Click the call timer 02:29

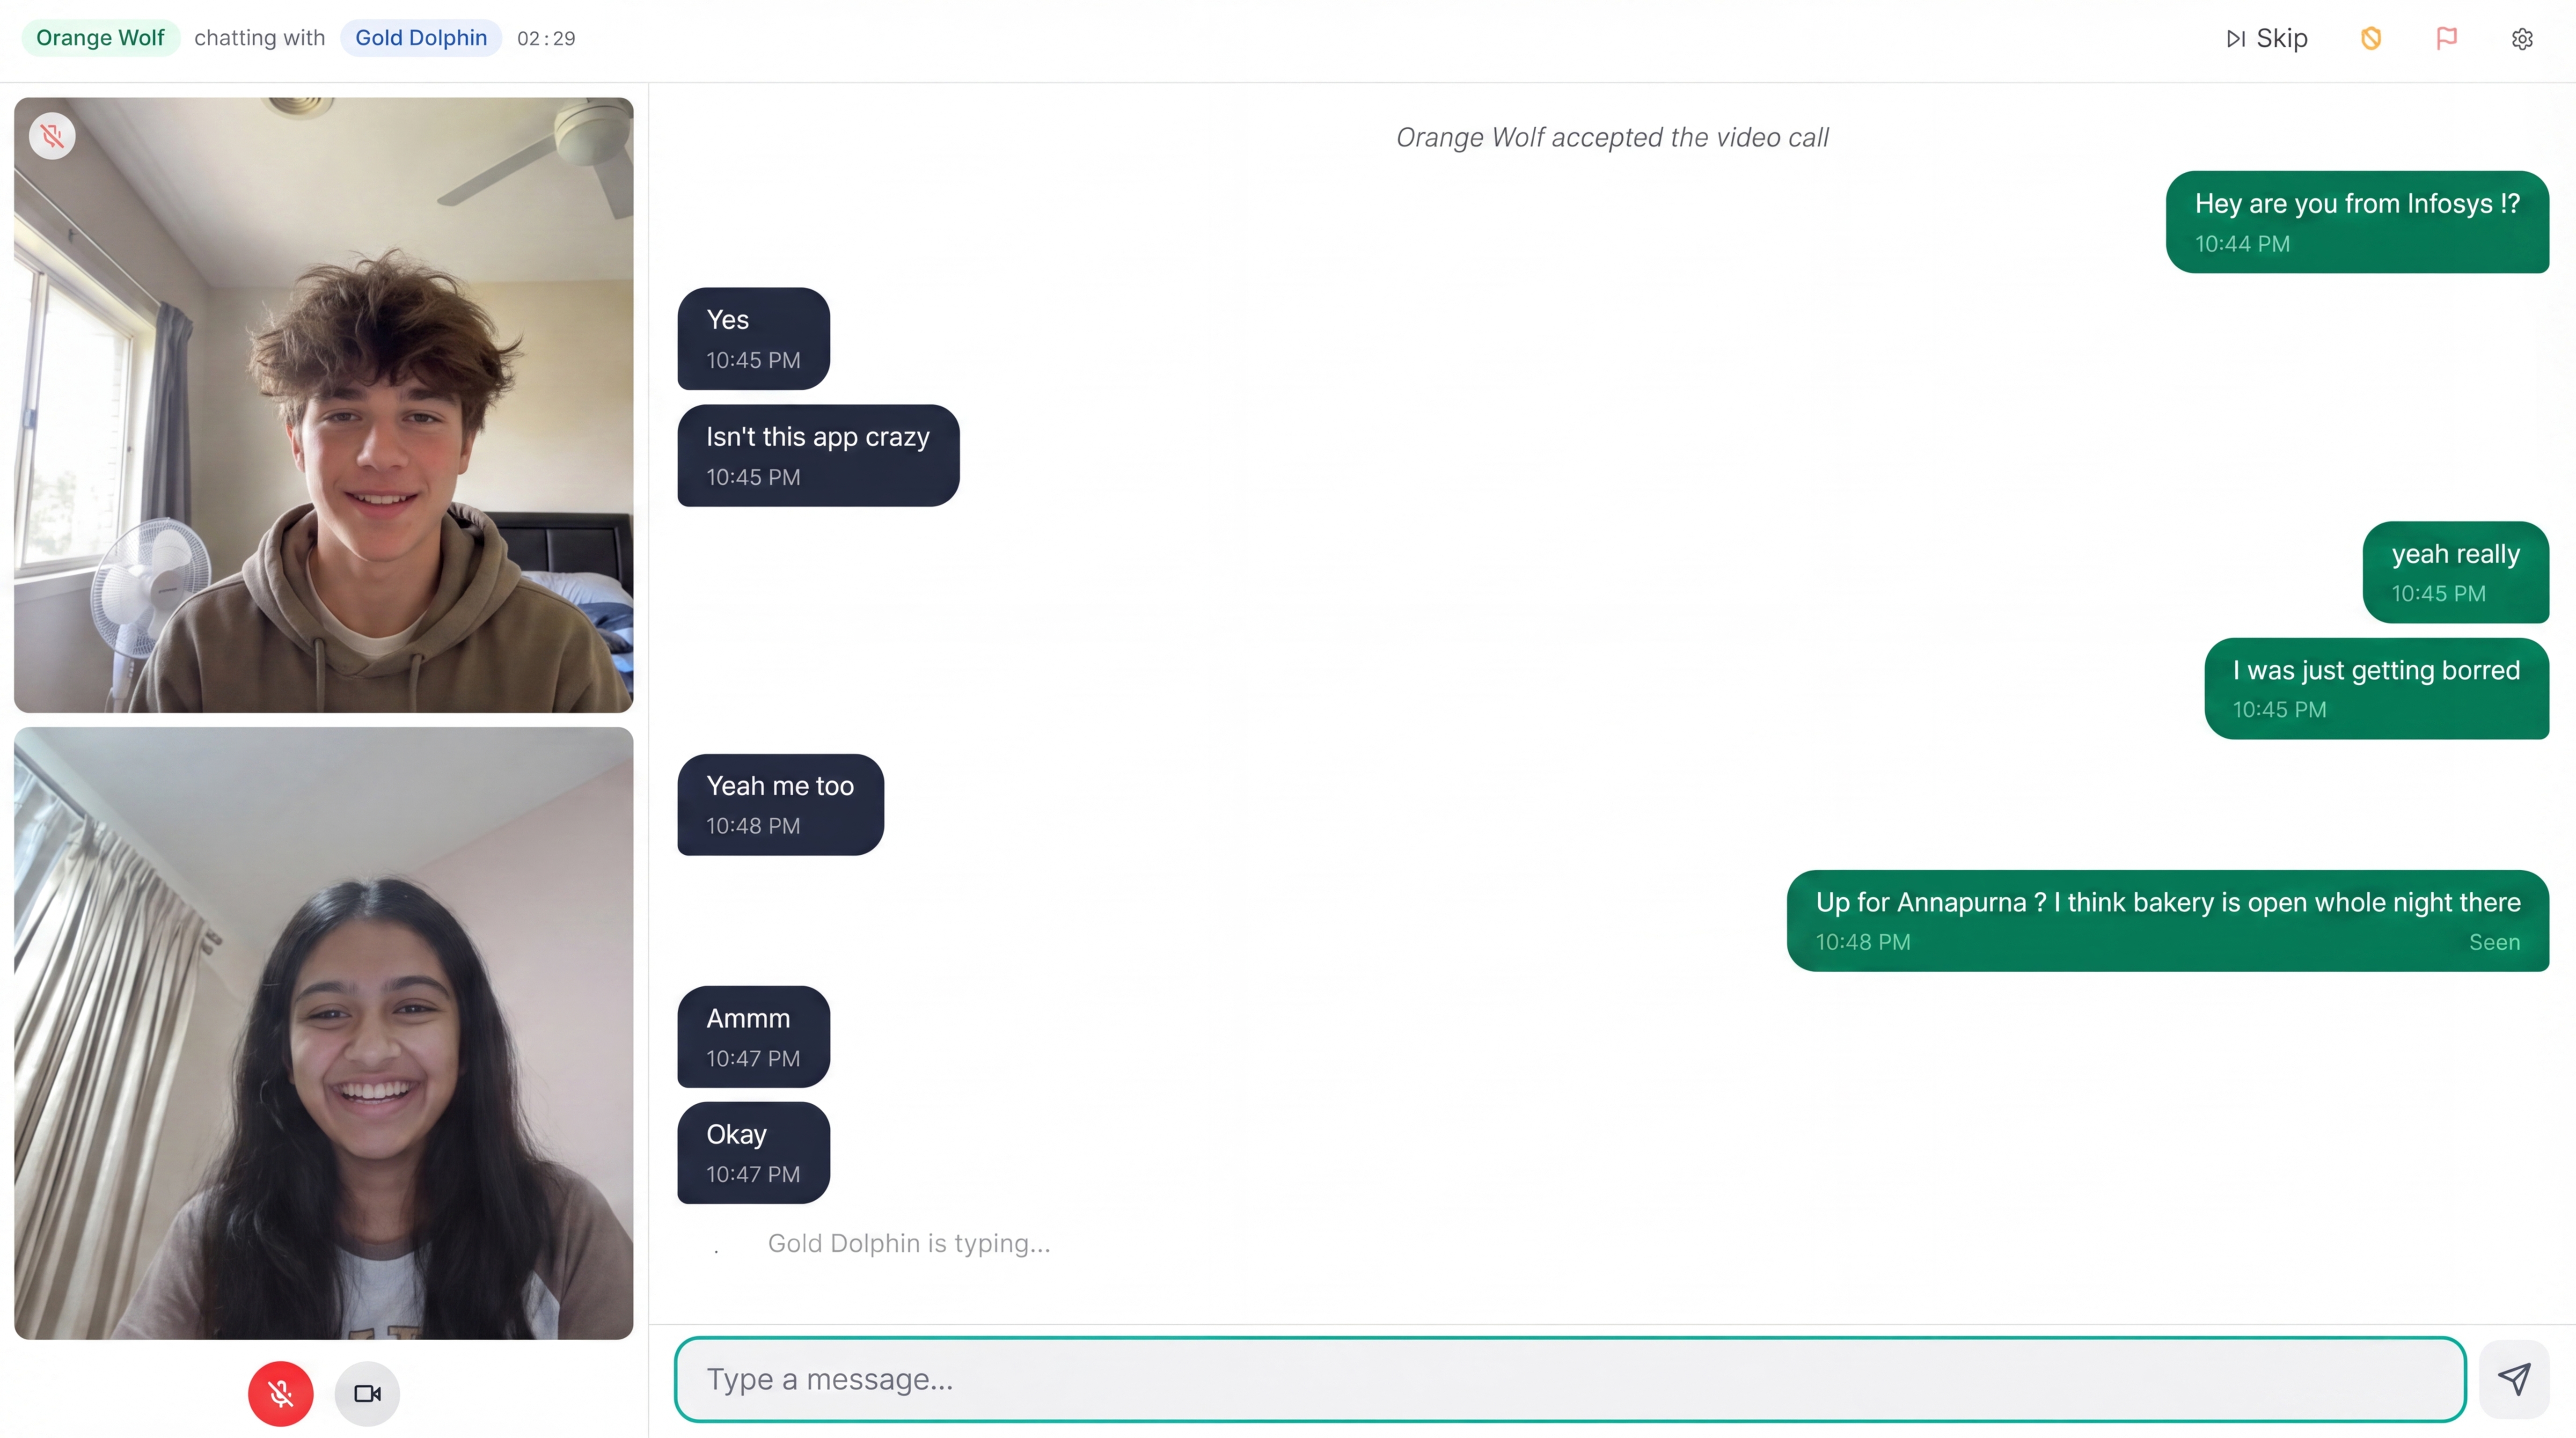tap(546, 38)
